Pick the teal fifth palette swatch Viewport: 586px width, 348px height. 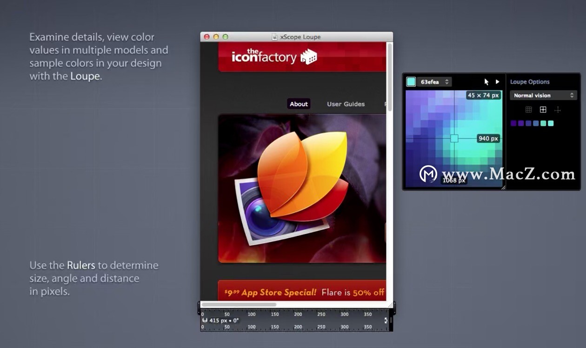[x=543, y=123]
